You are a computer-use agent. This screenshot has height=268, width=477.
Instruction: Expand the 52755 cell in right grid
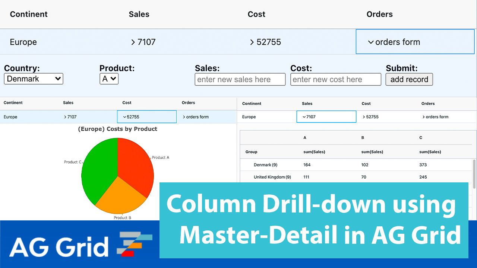[x=364, y=117]
